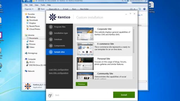Click the installer help question mark
Image resolution: width=180 pixels, height=101 pixels.
click(130, 14)
